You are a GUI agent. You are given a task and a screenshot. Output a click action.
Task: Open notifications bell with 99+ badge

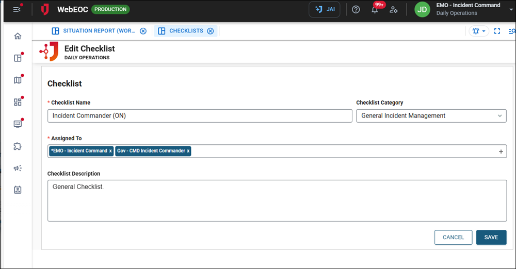tap(375, 10)
